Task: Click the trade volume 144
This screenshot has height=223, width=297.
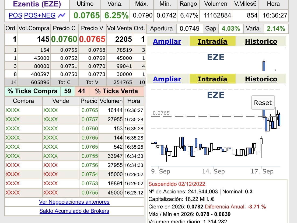Action: (118, 138)
